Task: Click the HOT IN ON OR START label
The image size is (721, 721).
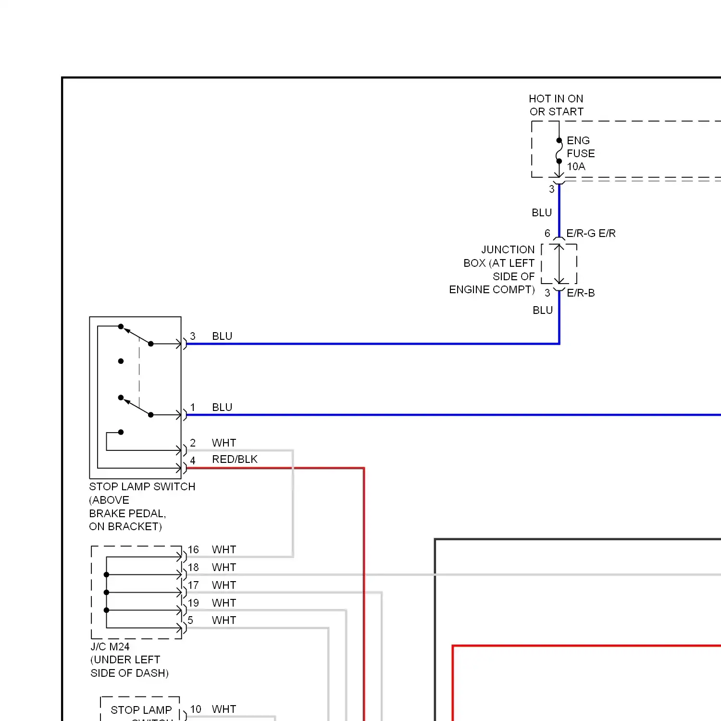Action: (556, 105)
